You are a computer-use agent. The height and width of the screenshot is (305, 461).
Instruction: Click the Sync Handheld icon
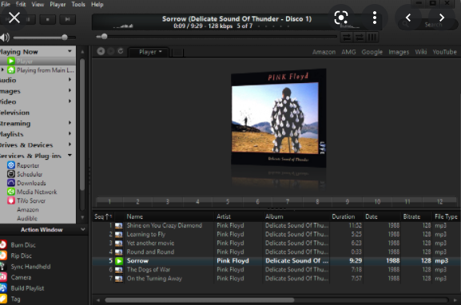2,267
